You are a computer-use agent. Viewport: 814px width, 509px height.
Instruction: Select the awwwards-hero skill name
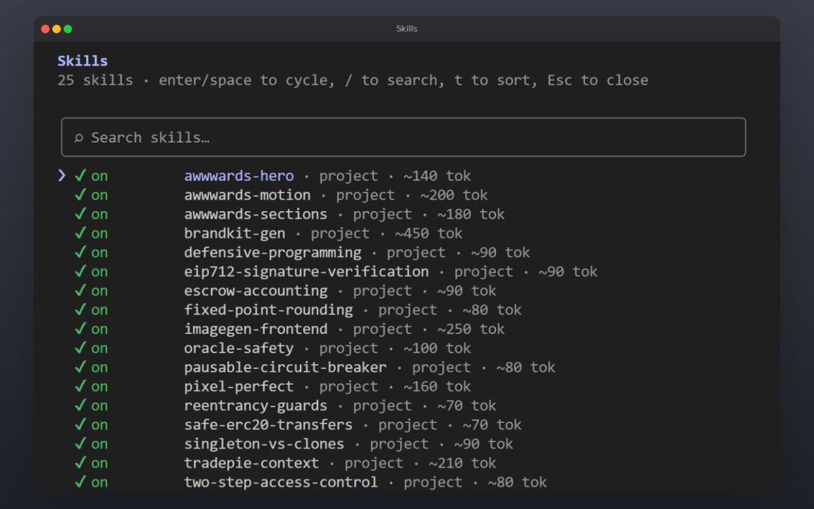[239, 176]
